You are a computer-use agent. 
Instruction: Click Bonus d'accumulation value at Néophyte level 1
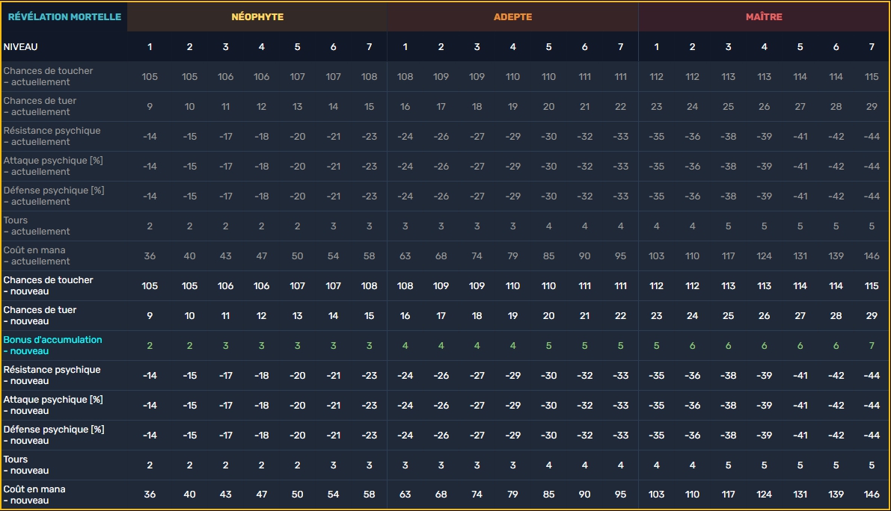[x=150, y=346]
